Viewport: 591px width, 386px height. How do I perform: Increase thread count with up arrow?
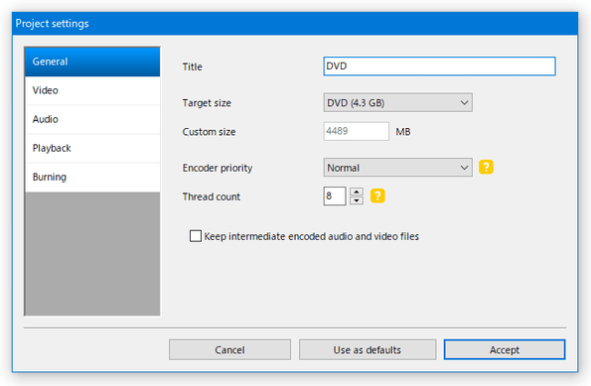click(357, 192)
